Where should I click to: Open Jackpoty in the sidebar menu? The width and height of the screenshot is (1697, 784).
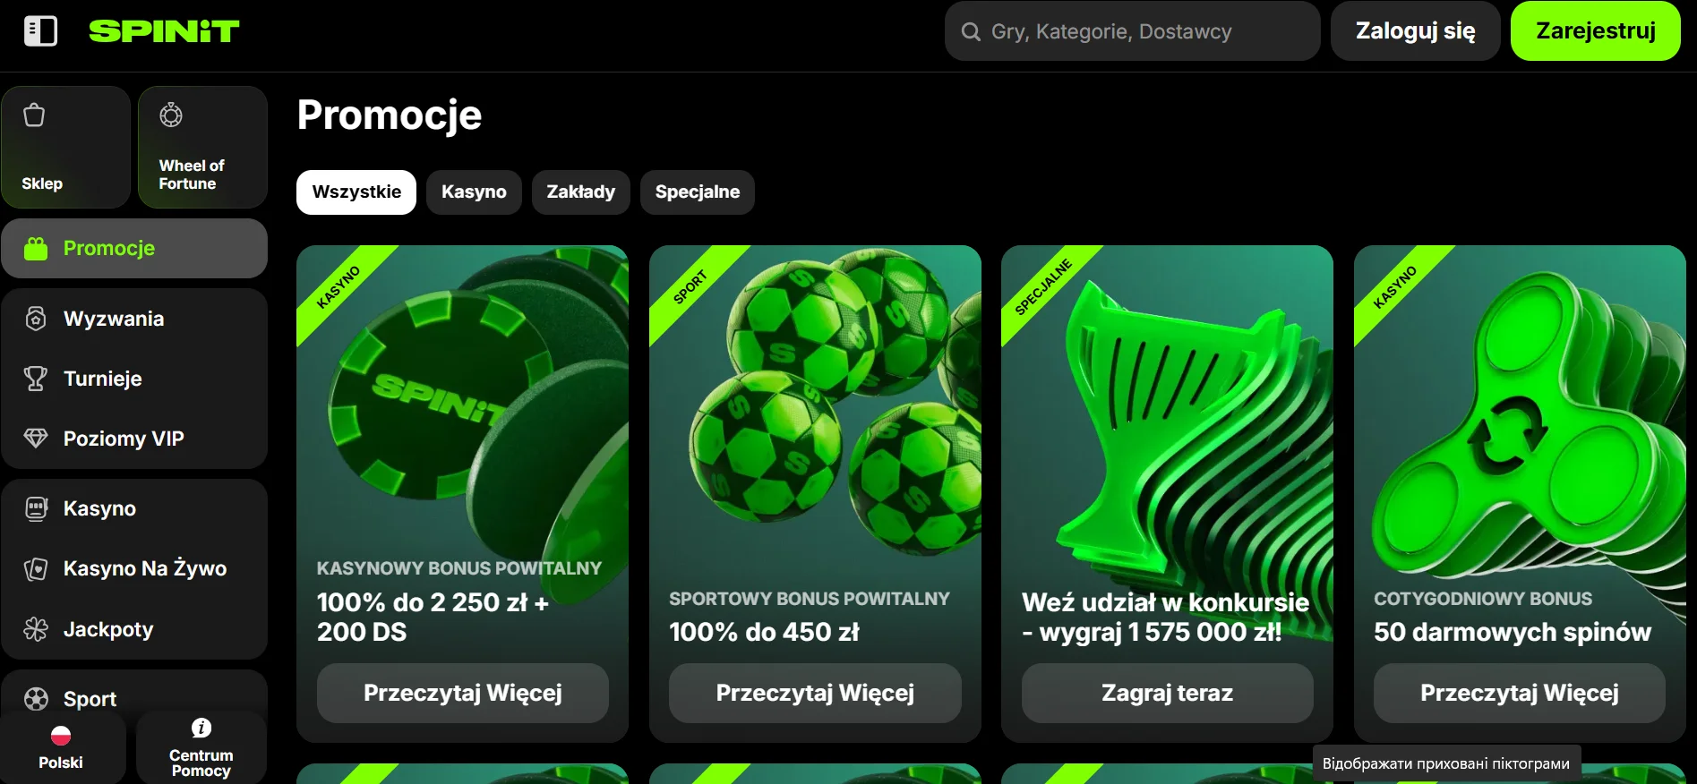tap(134, 629)
